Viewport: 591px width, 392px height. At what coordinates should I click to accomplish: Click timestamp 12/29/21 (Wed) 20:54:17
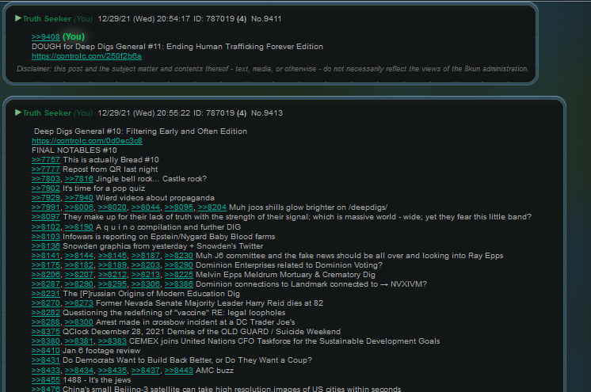[x=143, y=19]
